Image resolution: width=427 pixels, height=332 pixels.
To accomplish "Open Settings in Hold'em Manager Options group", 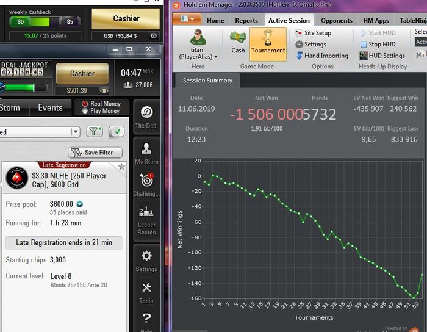I will click(310, 44).
